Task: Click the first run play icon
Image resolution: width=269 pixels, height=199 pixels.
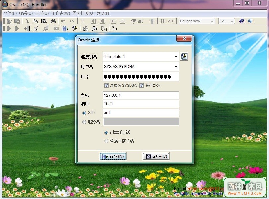Action: [9, 28]
